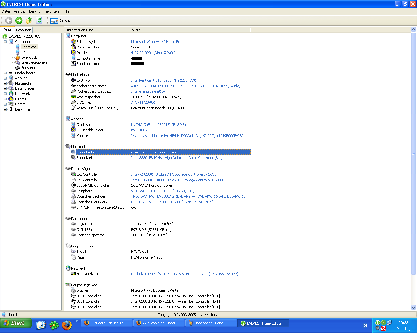Expand the Anzeige tree node
This screenshot has width=417, height=333.
(5, 78)
